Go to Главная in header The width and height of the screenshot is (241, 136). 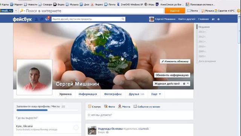click(203, 19)
